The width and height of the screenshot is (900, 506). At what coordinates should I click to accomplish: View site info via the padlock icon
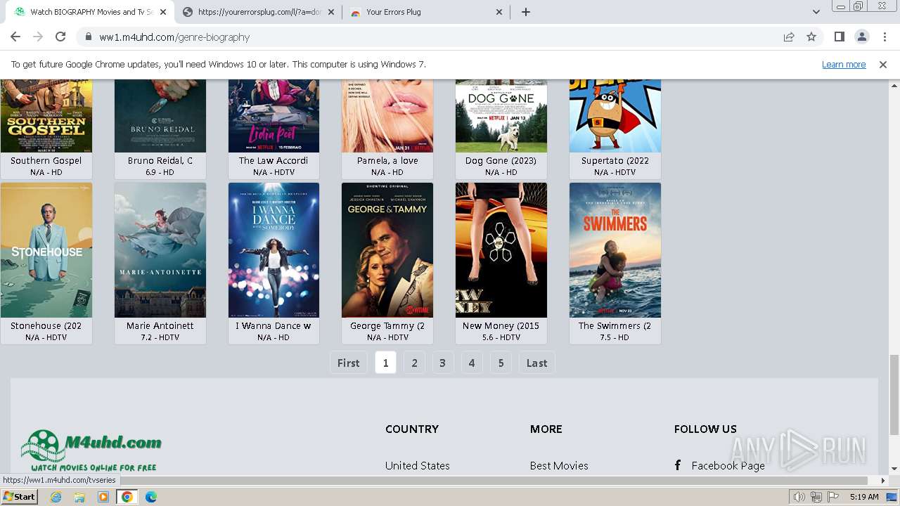pos(89,37)
